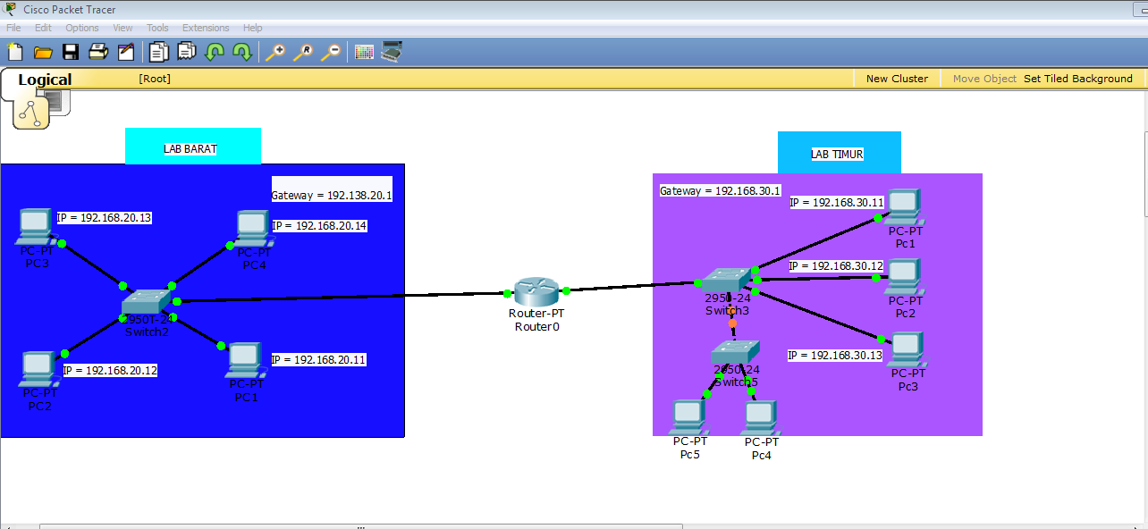This screenshot has width=1148, height=529.
Task: Select Router0 in the topology
Action: point(536,291)
